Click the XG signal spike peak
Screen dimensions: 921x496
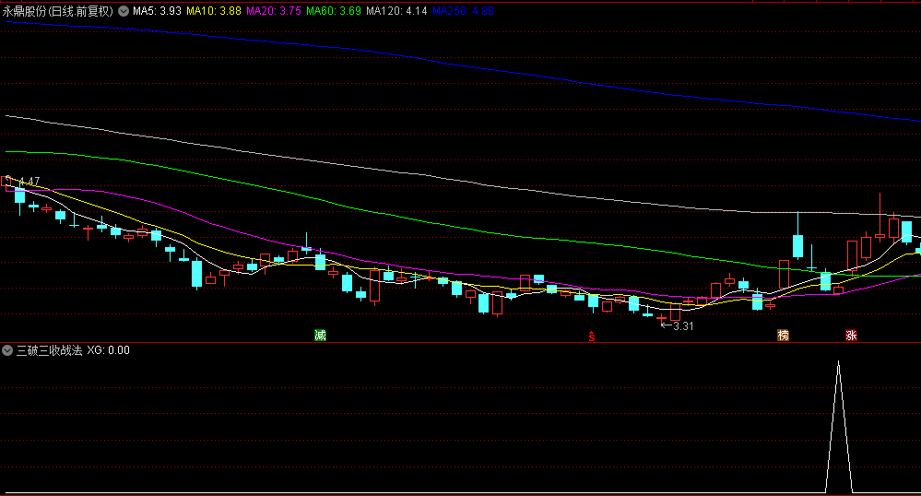coord(838,363)
